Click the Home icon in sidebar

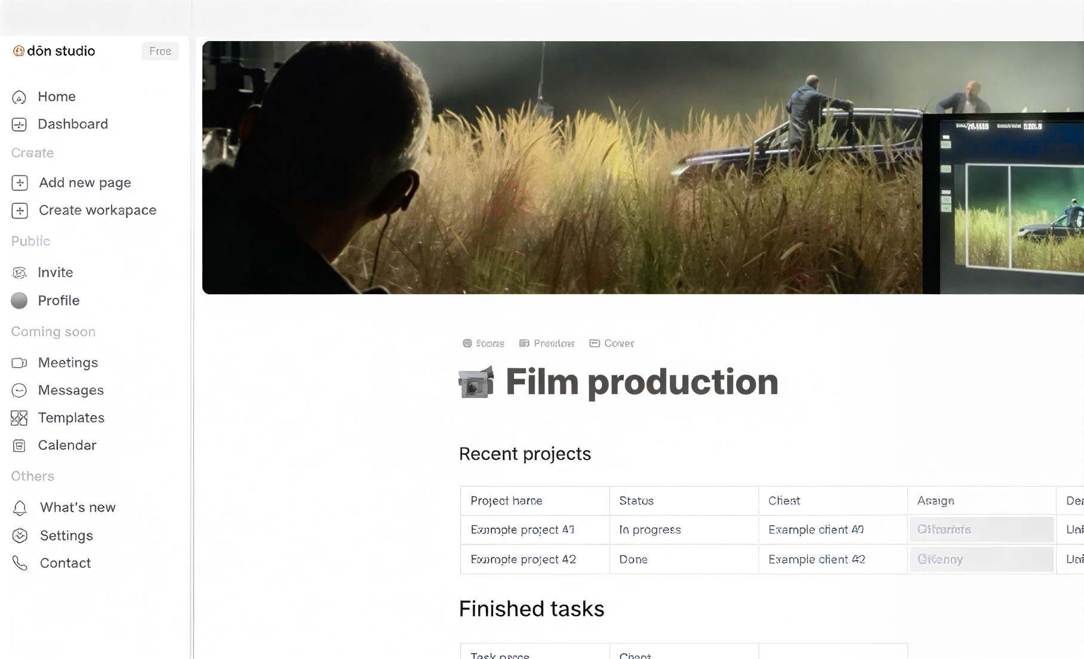click(x=19, y=97)
